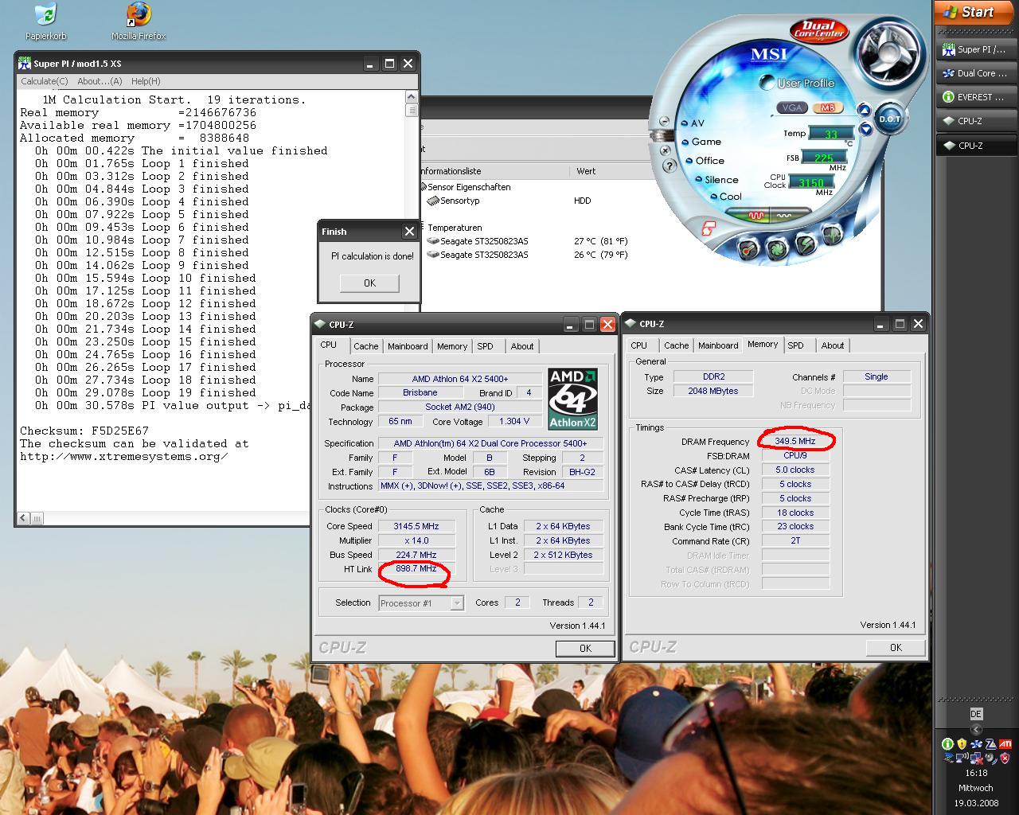
Task: Open Mainboard tab in CPU-Z memory timings window
Action: [x=718, y=345]
